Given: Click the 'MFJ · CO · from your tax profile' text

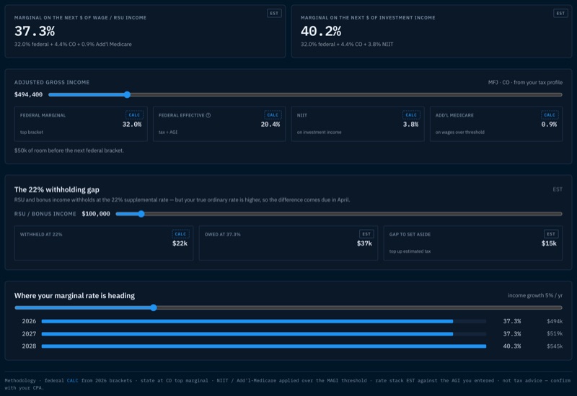Looking at the screenshot, I should pyautogui.click(x=525, y=82).
